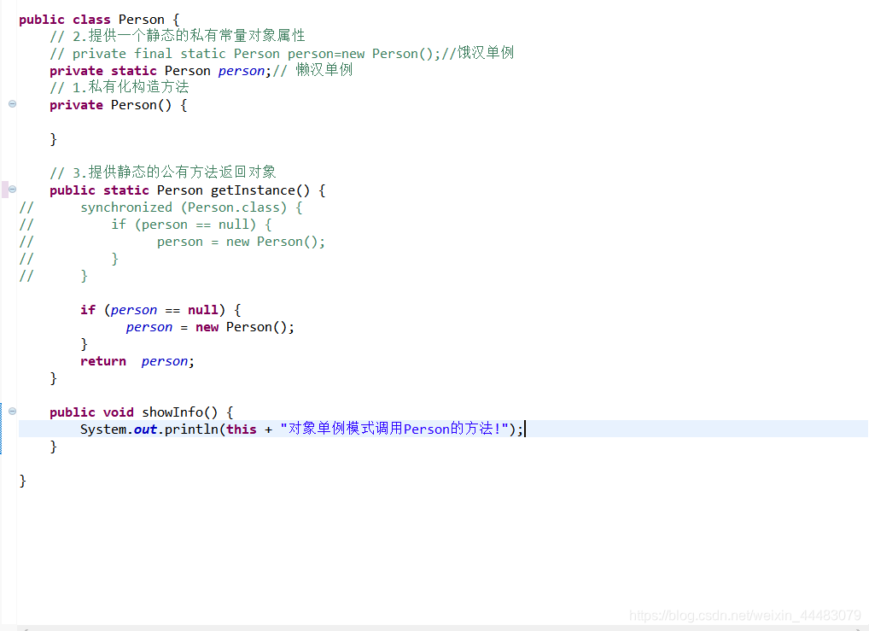Click the string "对象单例模式调用Person的方法!"
Image resolution: width=869 pixels, height=631 pixels.
tap(394, 429)
